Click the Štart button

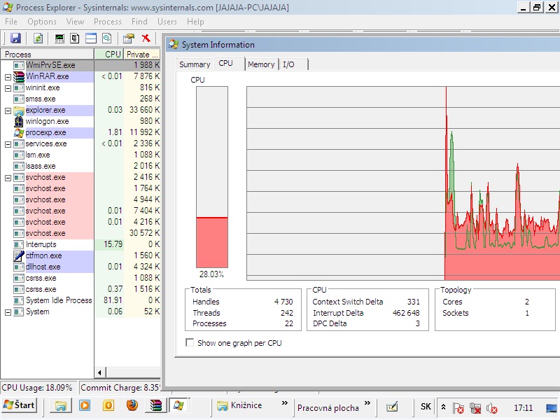point(20,405)
